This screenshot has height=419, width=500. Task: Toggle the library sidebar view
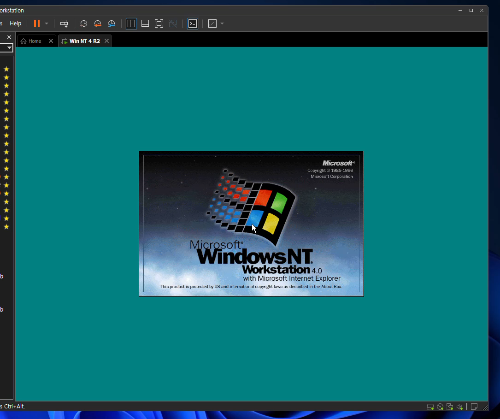(x=131, y=24)
